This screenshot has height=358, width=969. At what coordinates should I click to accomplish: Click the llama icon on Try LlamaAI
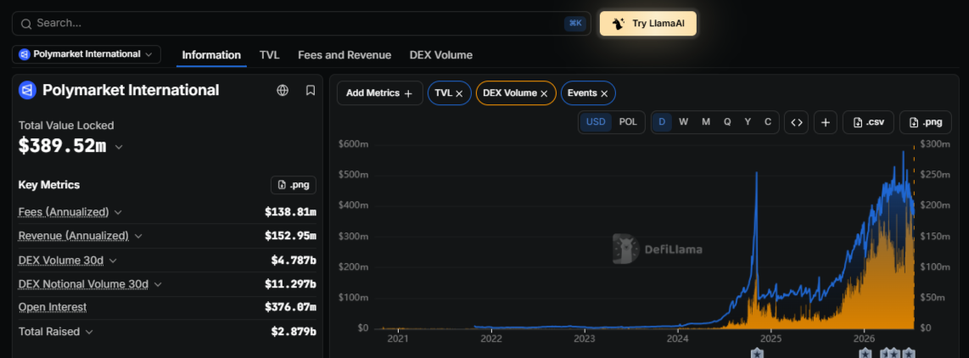coord(618,24)
